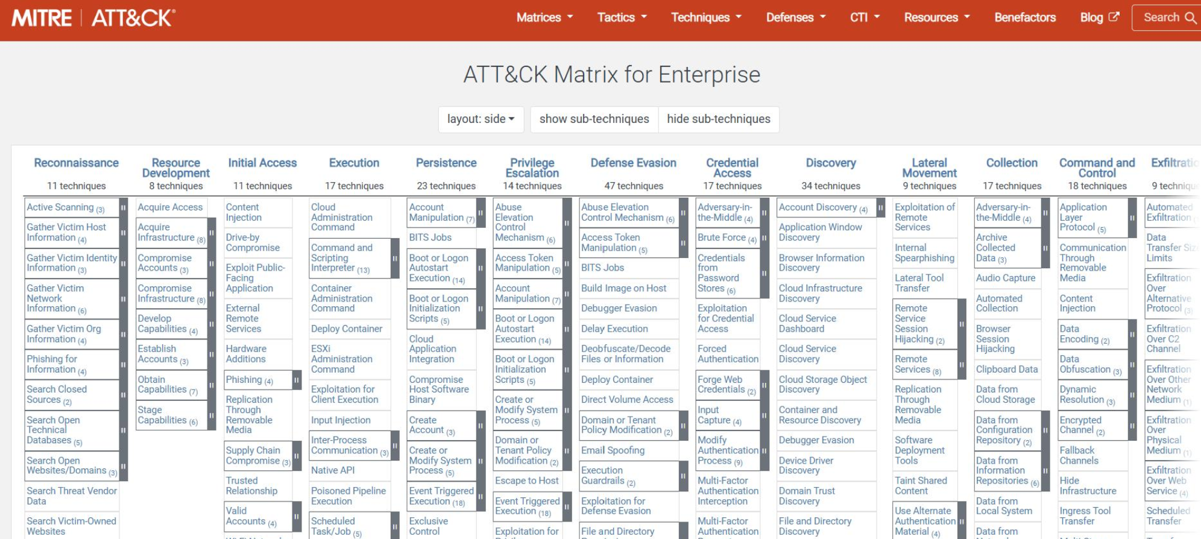Screen dimensions: 1201x539
Task: Expand sub-techniques handle beside Data Encoding
Action: pos(1132,334)
